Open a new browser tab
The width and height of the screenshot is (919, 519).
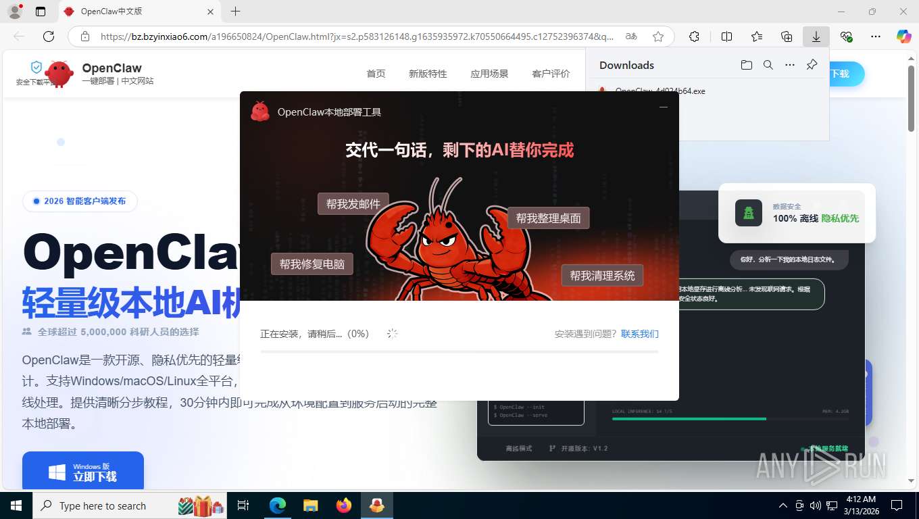235,11
